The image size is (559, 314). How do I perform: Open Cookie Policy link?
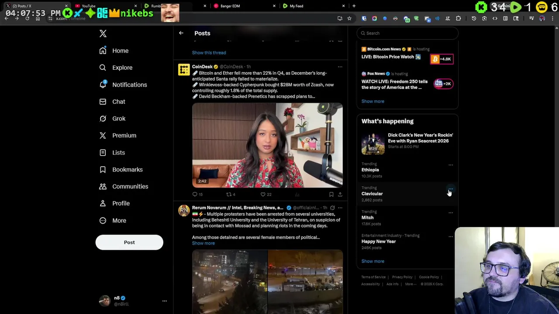coord(429,277)
